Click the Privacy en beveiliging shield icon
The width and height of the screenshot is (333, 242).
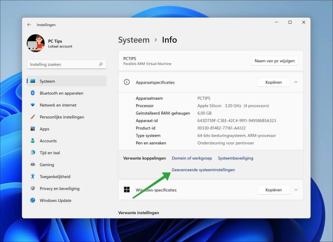pos(33,188)
